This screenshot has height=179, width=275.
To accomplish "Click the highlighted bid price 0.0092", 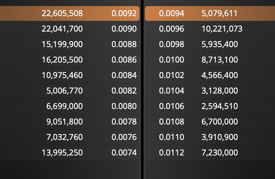I will click(124, 13).
